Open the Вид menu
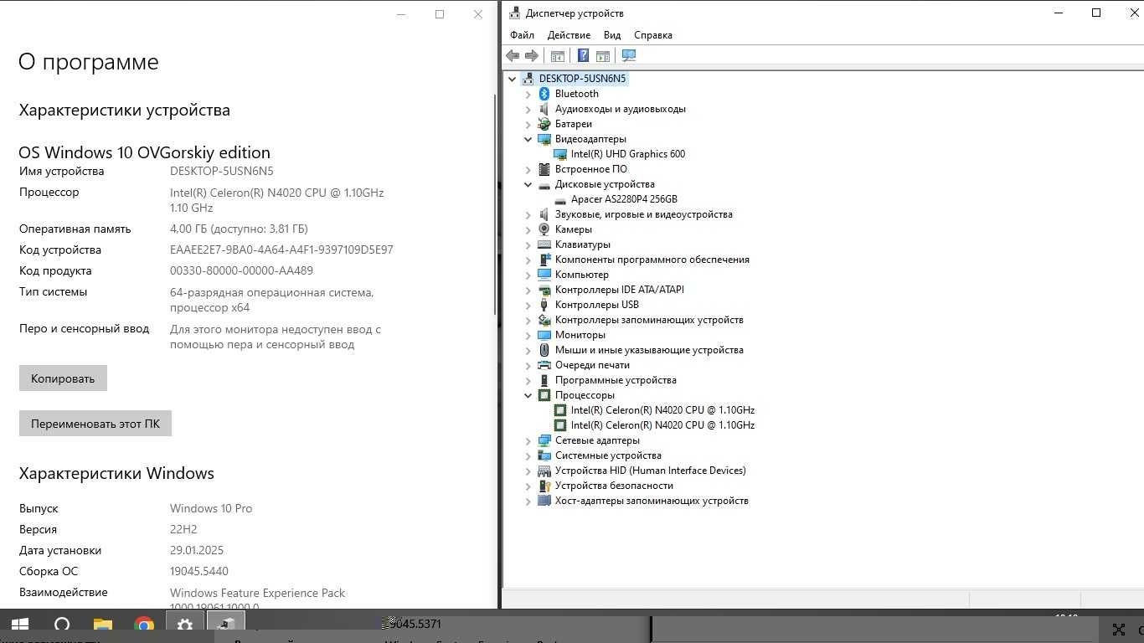The height and width of the screenshot is (643, 1144). pyautogui.click(x=612, y=35)
